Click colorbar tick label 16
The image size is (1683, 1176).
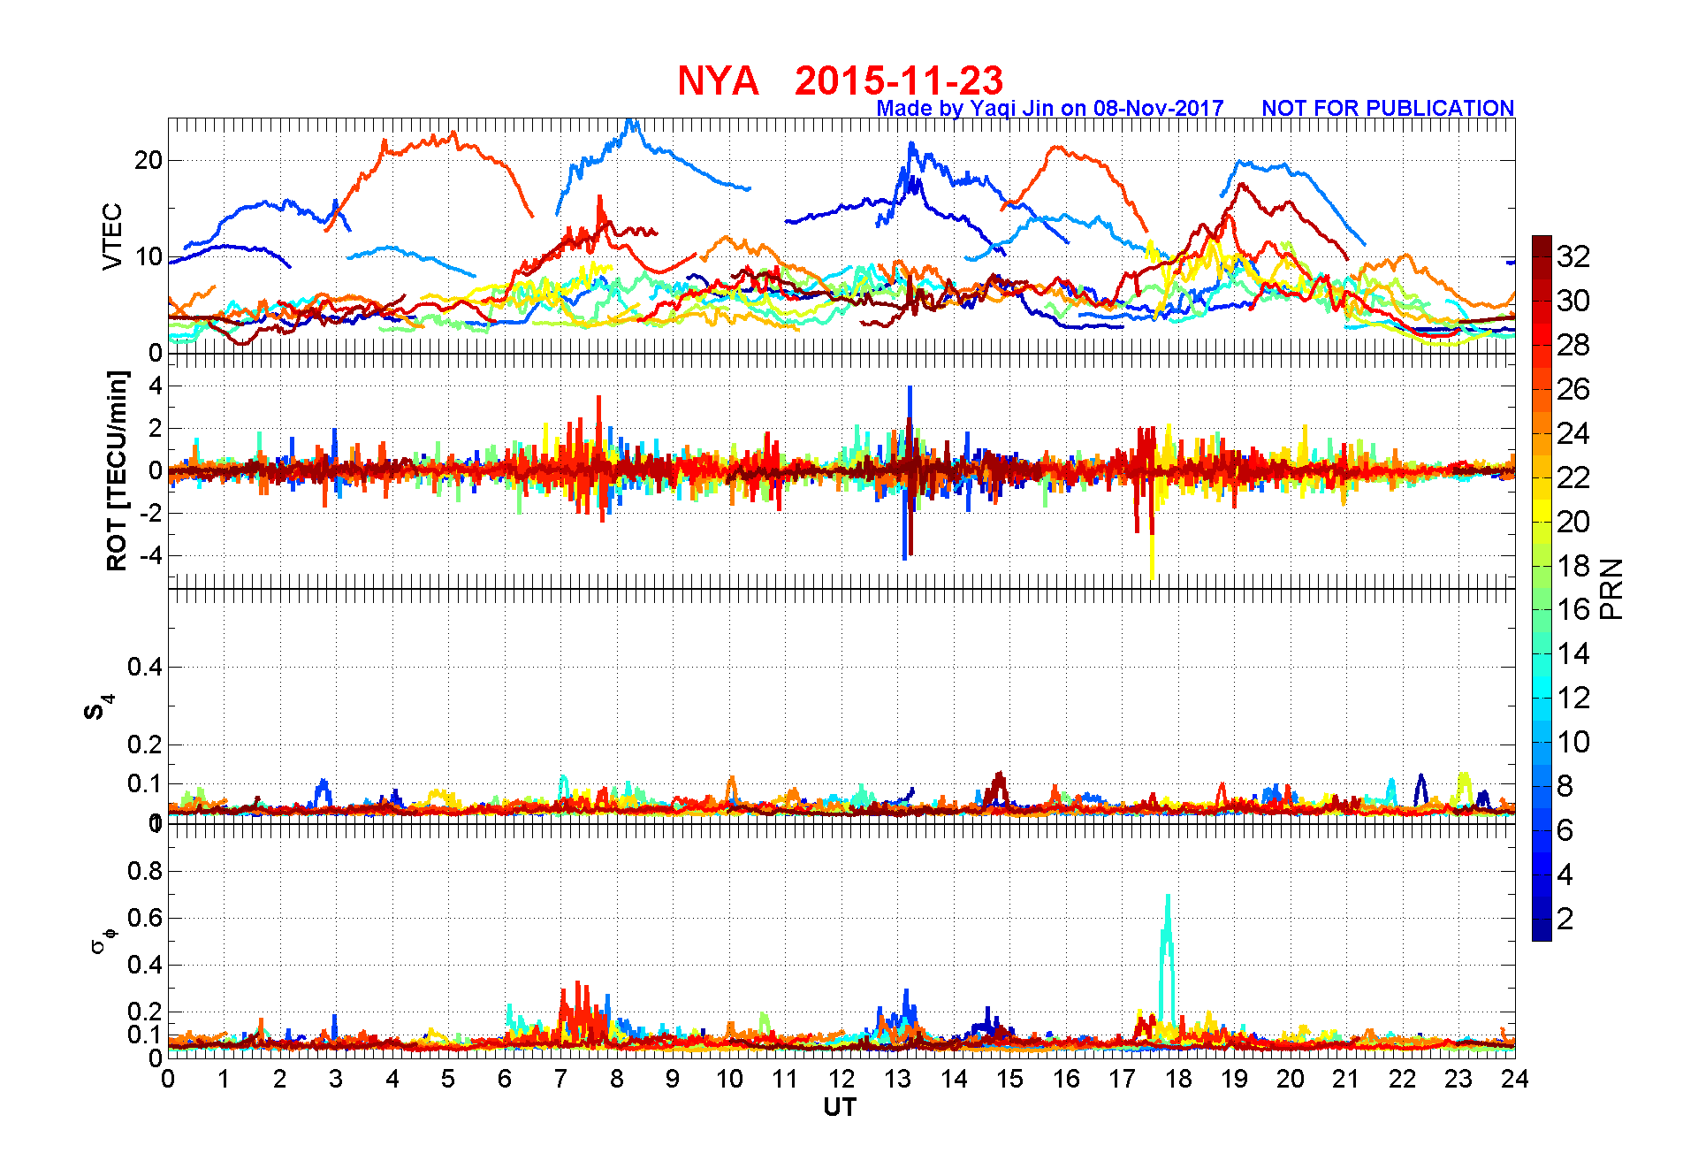1573,609
